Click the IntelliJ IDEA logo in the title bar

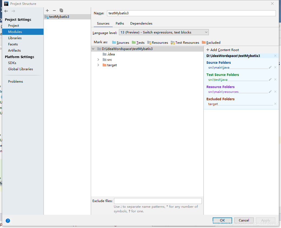pos(6,4)
